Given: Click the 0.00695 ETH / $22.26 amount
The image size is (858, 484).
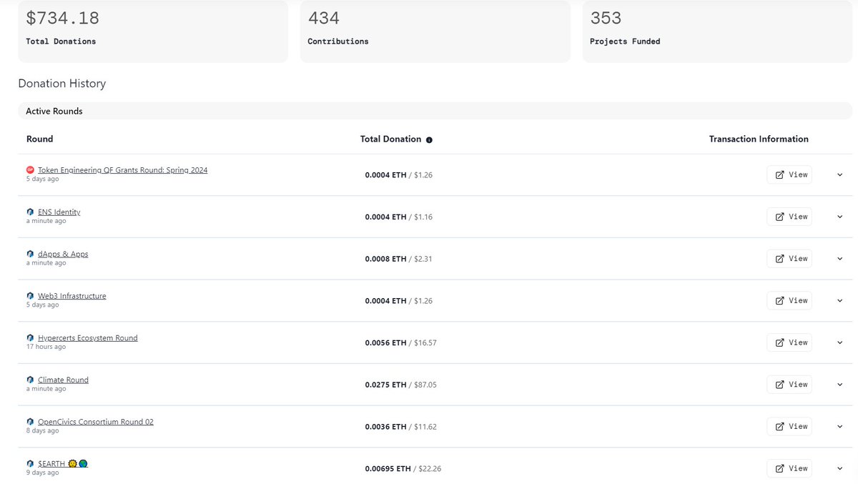Looking at the screenshot, I should pos(403,469).
